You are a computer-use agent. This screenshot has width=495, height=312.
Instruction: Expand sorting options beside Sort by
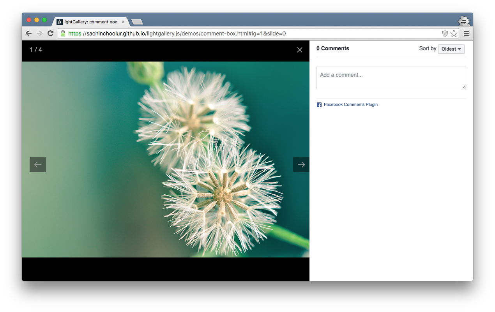pos(451,49)
